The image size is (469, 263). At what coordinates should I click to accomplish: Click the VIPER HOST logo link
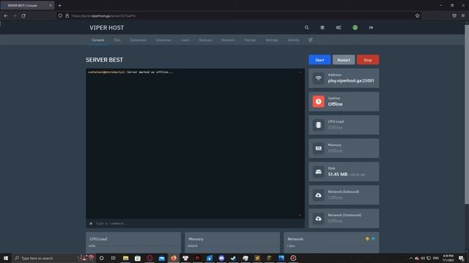click(x=107, y=28)
